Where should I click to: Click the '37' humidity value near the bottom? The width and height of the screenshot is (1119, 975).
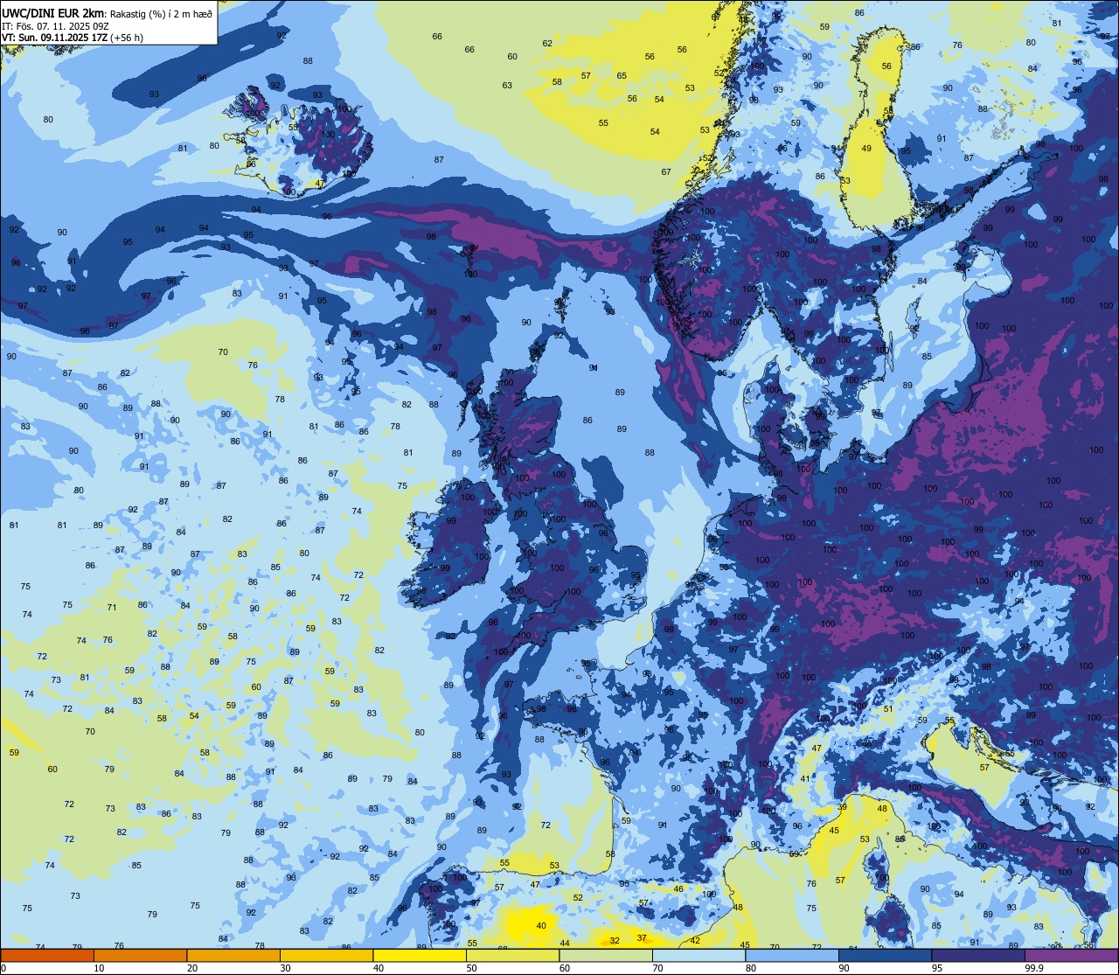(x=642, y=937)
